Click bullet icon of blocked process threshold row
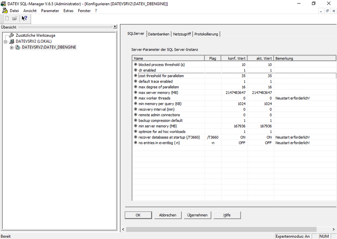Image resolution: width=337 pixels, height=239 pixels. click(136, 64)
